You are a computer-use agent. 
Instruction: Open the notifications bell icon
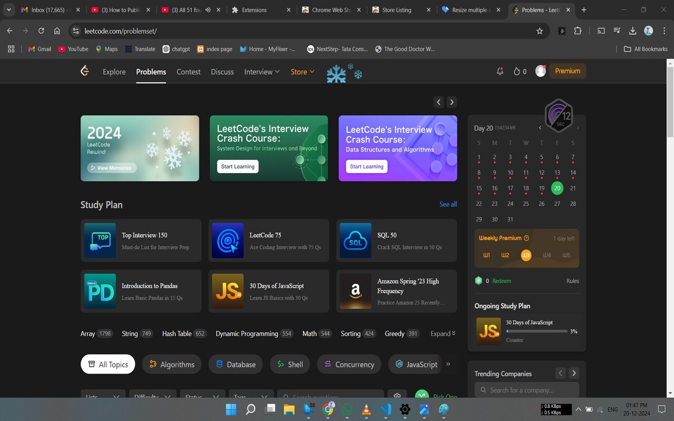point(499,71)
